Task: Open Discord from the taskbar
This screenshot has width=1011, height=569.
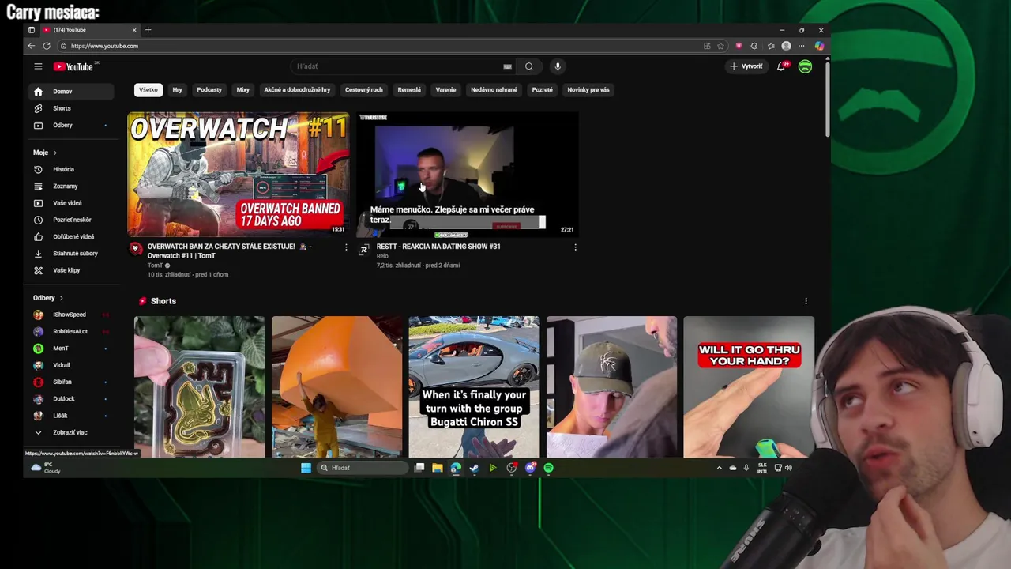Action: 530,468
